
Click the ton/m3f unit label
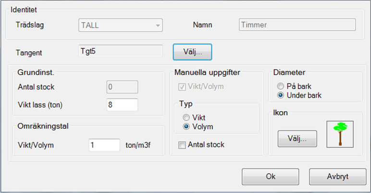[x=138, y=145]
